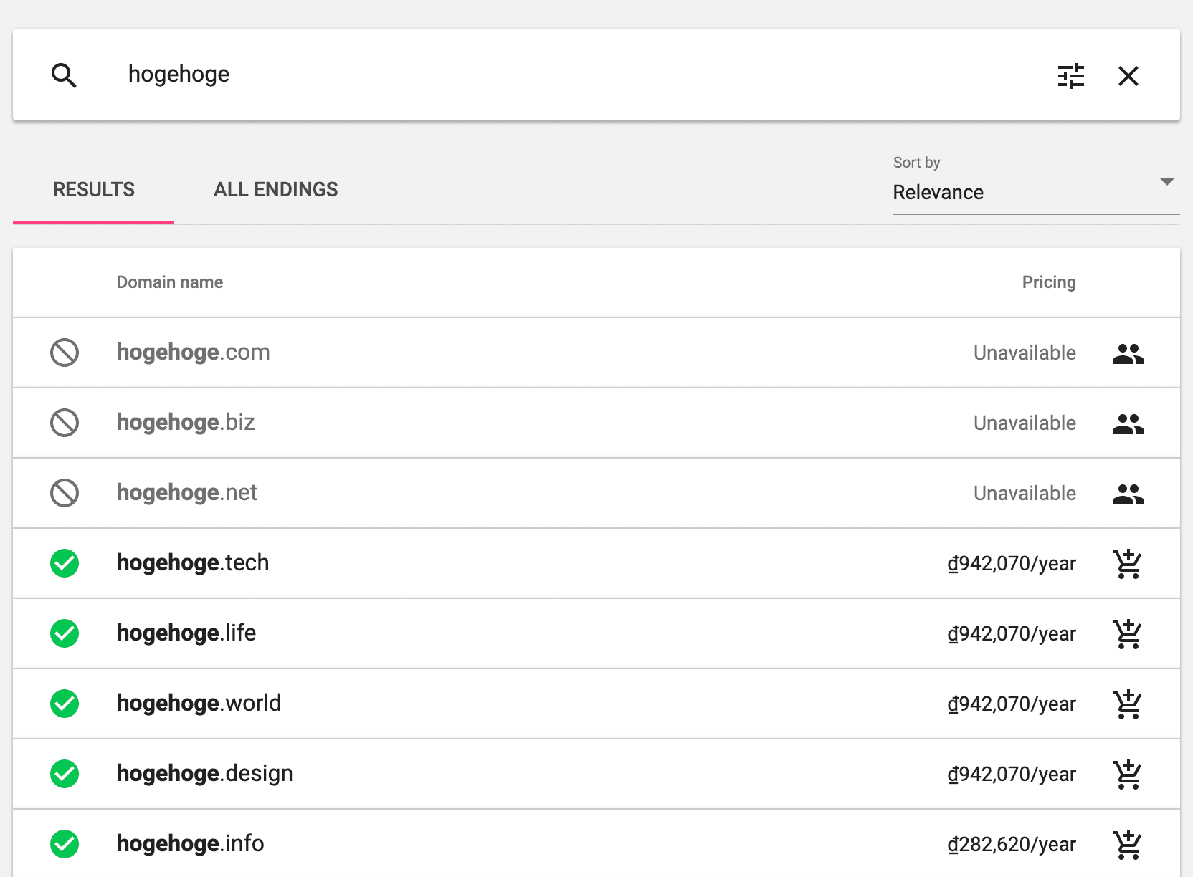Click the unavailable icon beside hogehoge.com

pos(65,353)
